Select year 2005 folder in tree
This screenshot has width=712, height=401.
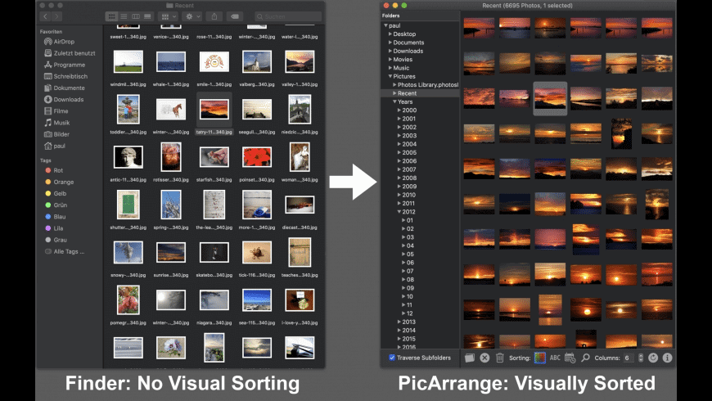(x=409, y=152)
